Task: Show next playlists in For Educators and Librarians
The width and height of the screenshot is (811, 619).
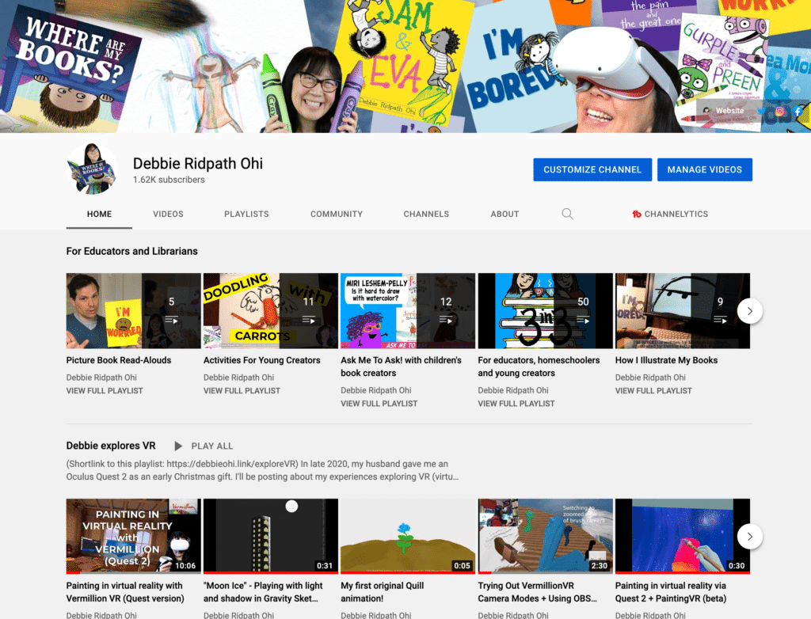Action: [x=749, y=311]
